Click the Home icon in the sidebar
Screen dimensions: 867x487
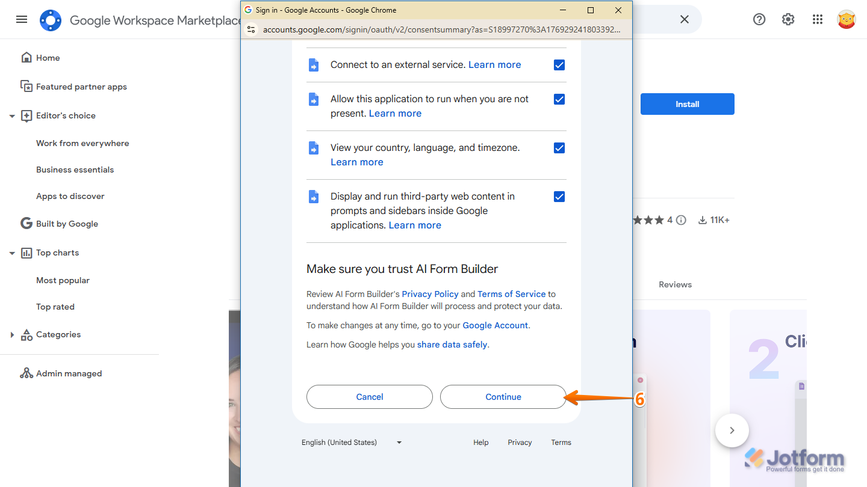click(26, 57)
